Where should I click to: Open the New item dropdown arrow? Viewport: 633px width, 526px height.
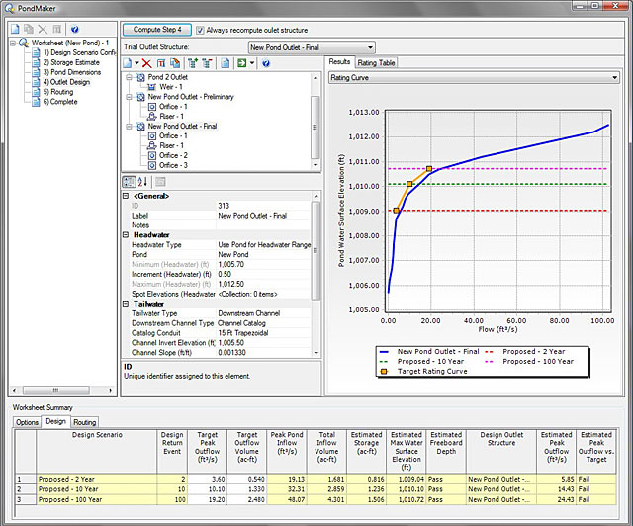pyautogui.click(x=136, y=63)
